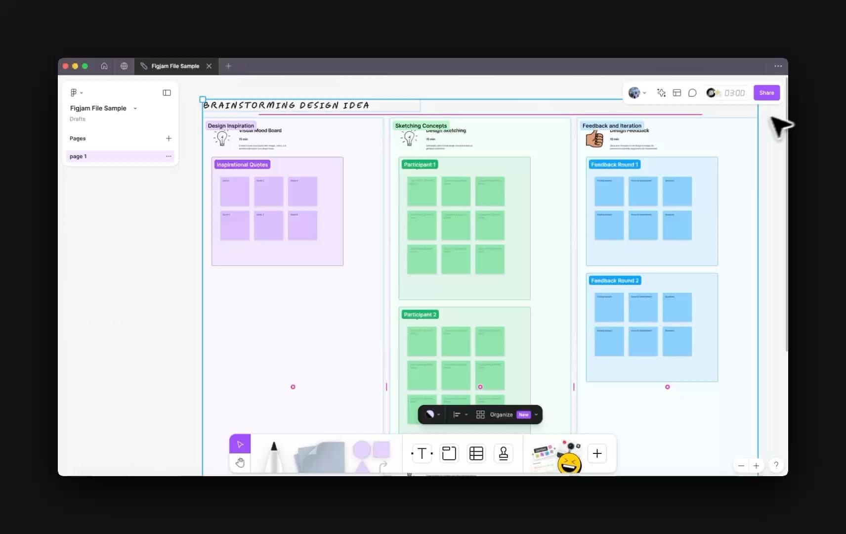This screenshot has width=846, height=534.
Task: Switch to the Figjam File Sample tab
Action: point(175,66)
